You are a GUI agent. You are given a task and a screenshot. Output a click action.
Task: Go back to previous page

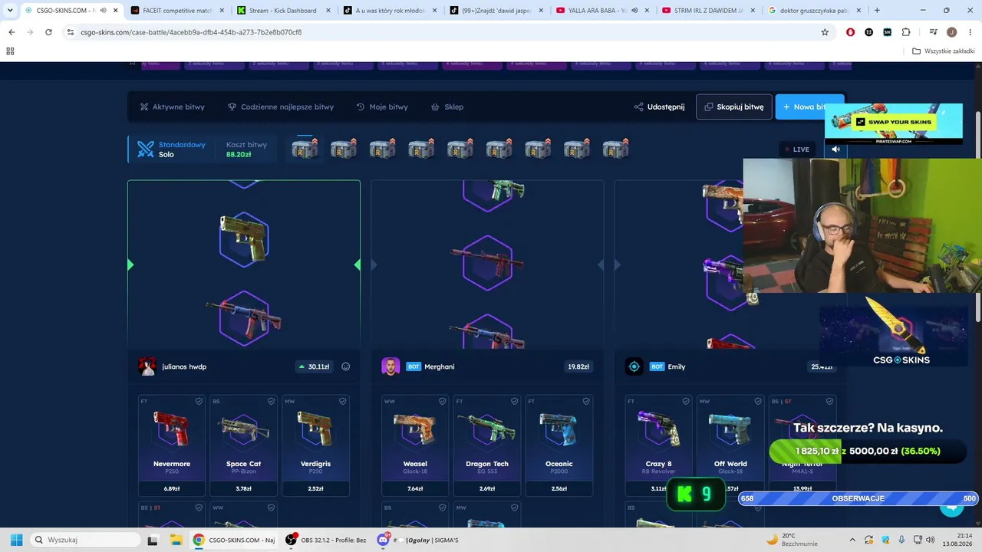12,32
